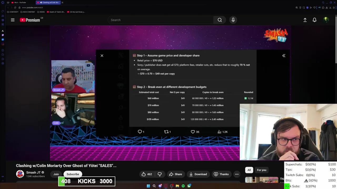Select the For you chip
Screen dimensions: 337x189
click(261, 170)
